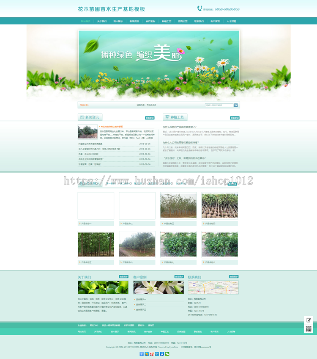Open 案例展示三 in client cases list
Viewport: 317px width, 359px height.
(x=141, y=310)
